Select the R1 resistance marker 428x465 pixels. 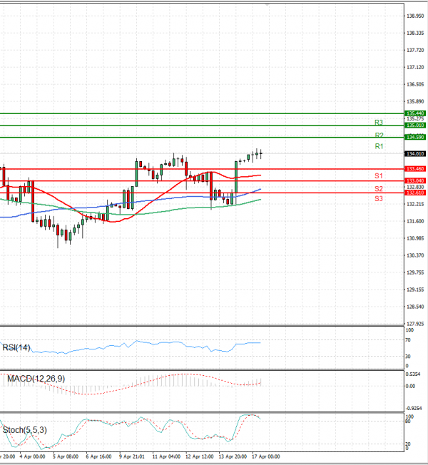coord(379,146)
